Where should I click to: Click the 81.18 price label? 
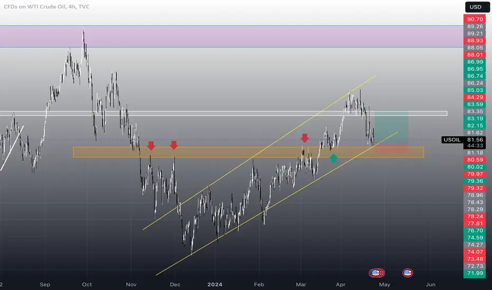click(475, 153)
